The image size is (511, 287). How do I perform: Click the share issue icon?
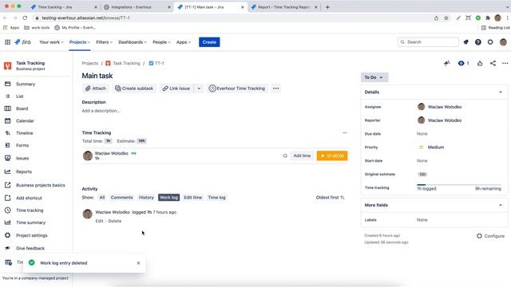point(493,63)
